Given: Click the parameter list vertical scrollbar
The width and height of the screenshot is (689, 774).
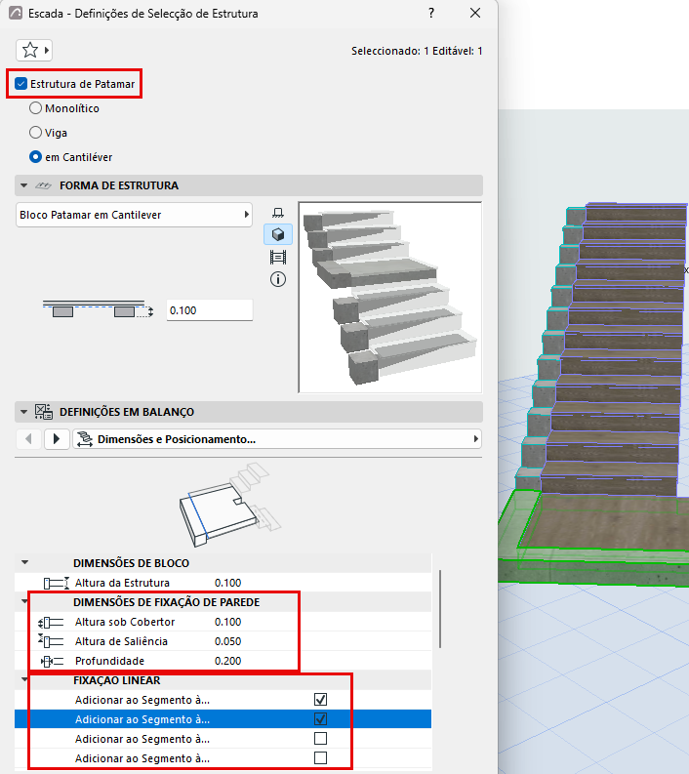Looking at the screenshot, I should click(440, 609).
